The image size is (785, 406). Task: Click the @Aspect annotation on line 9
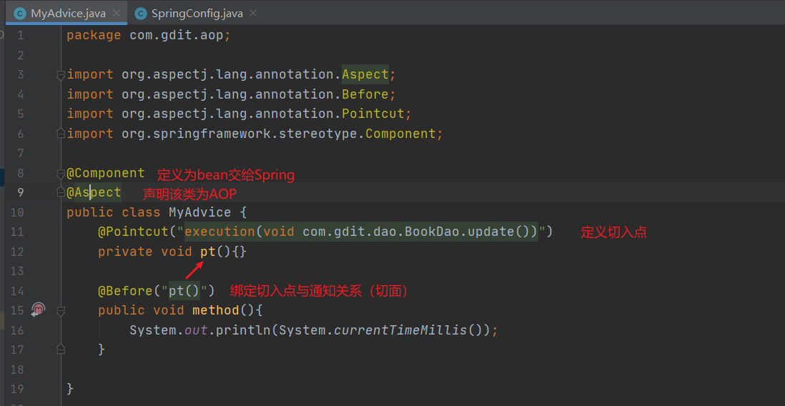[x=94, y=192]
